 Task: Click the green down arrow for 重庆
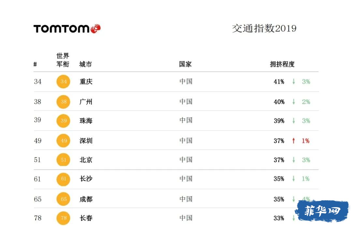[293, 82]
